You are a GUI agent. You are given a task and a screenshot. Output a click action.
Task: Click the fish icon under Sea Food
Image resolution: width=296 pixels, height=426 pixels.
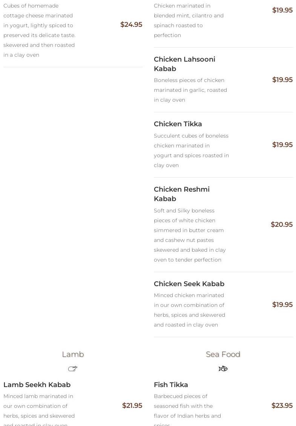(223, 369)
